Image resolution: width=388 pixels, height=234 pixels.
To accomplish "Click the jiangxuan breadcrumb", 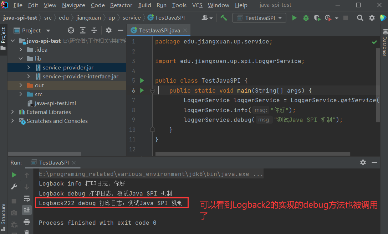I will click(x=88, y=18).
